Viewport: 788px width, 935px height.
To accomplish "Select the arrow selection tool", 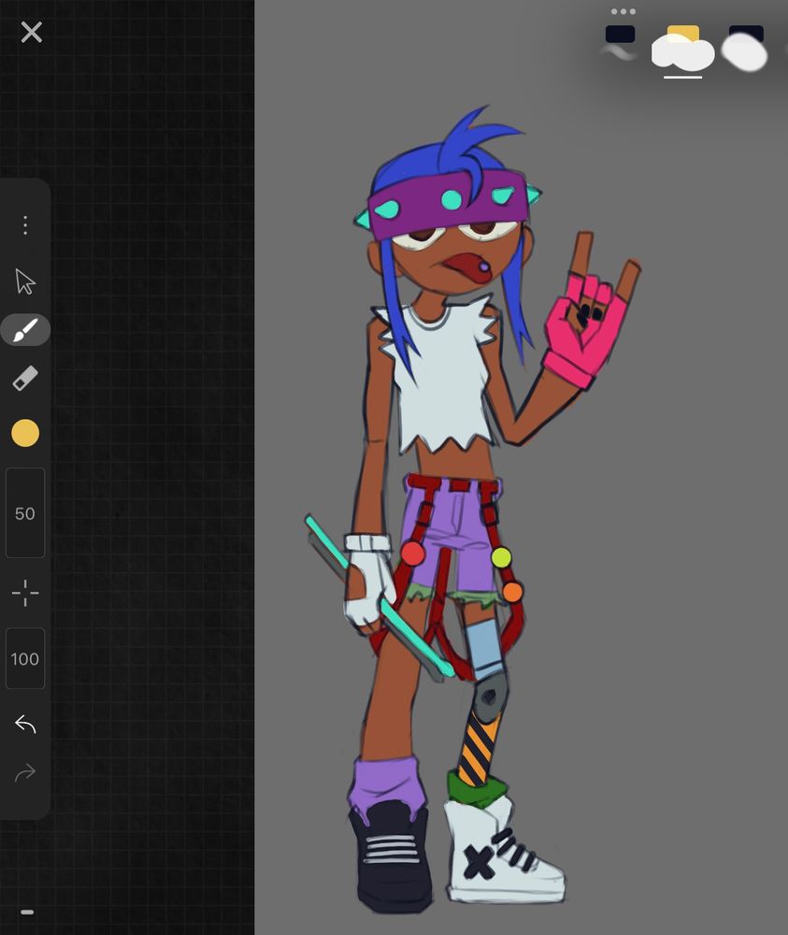I will click(25, 281).
